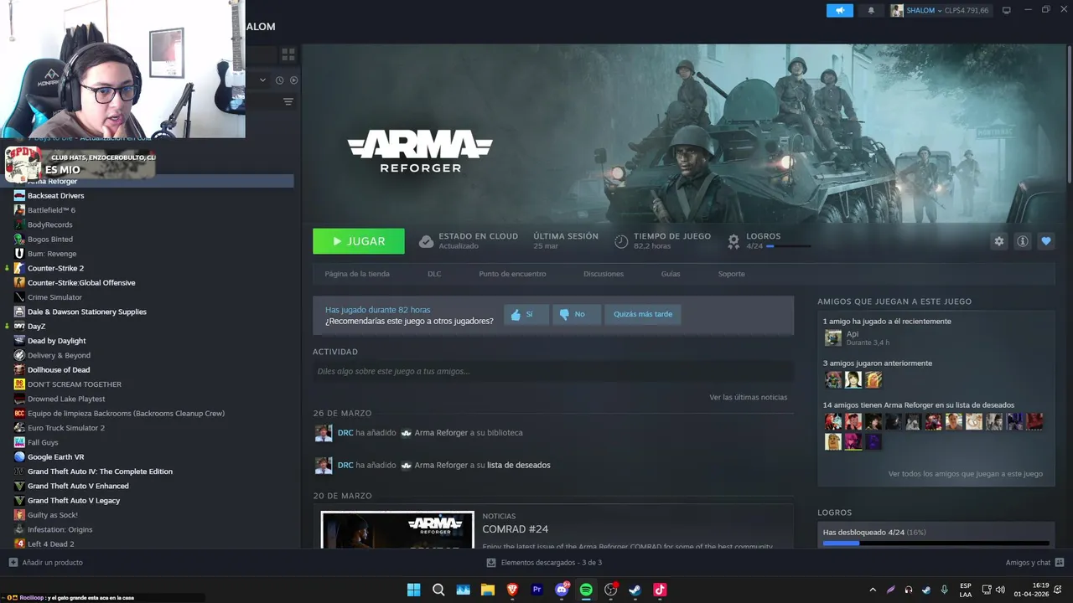Select Grand Theft Auto V Enhanced
The width and height of the screenshot is (1073, 603).
78,486
